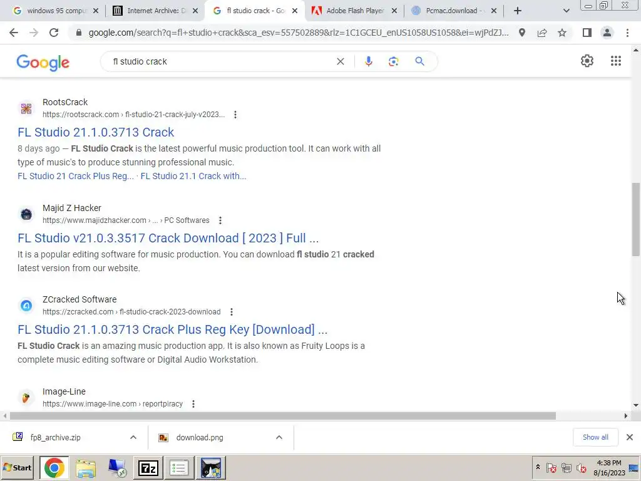Open more options for ZCracked Software result
The image size is (641, 481).
232,312
